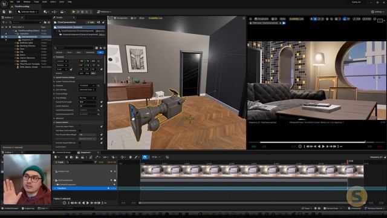387x218 pixels.
Task: Select the rotate gizmo in right viewport
Action: coord(319,19)
